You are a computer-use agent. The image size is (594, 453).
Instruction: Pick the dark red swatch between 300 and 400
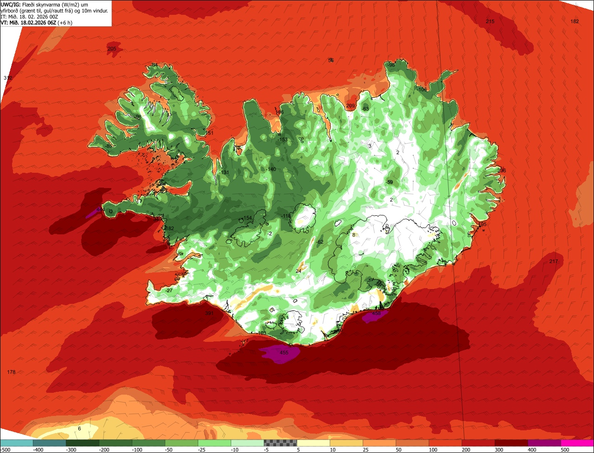511,443
